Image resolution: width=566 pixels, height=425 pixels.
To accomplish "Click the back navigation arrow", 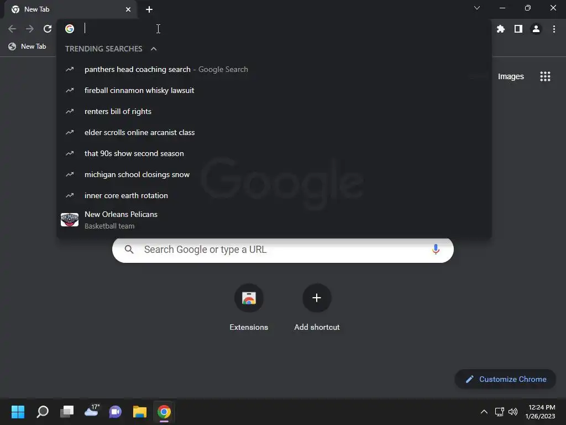I will [12, 29].
